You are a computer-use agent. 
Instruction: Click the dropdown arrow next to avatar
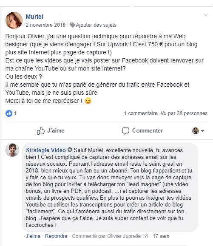click(202, 131)
